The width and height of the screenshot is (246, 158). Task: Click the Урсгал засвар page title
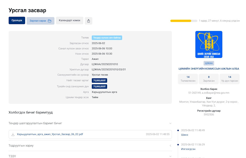[27, 10]
